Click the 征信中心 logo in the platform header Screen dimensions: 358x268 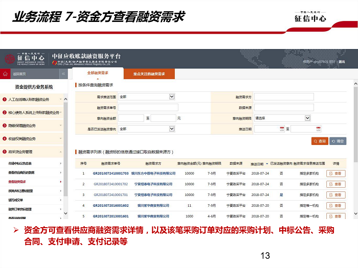coord(26,58)
